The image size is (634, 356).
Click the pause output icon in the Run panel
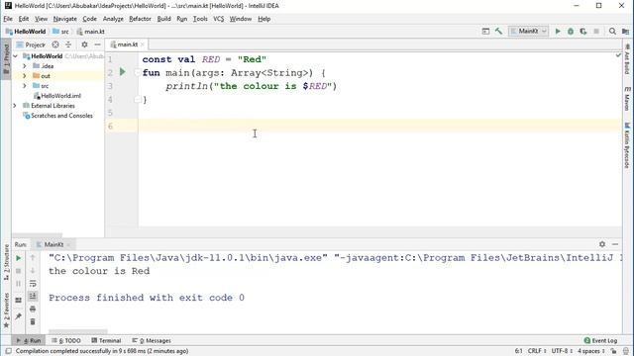(x=18, y=284)
